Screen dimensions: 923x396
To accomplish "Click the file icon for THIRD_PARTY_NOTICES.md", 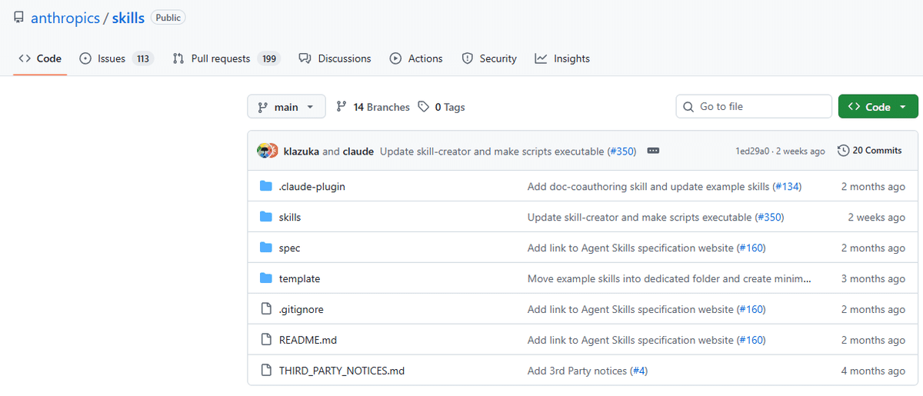I will coord(266,371).
